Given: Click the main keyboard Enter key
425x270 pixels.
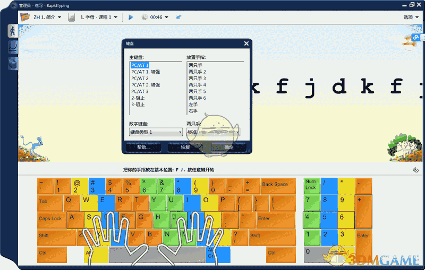Looking at the screenshot, I should click(276, 220).
